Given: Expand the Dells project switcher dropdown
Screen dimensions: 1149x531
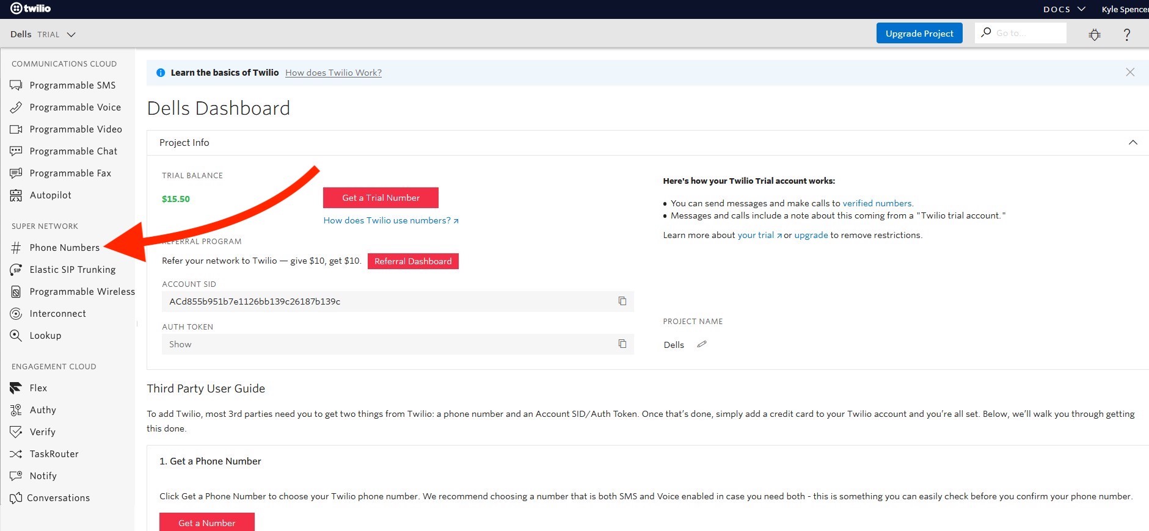Looking at the screenshot, I should [x=71, y=35].
